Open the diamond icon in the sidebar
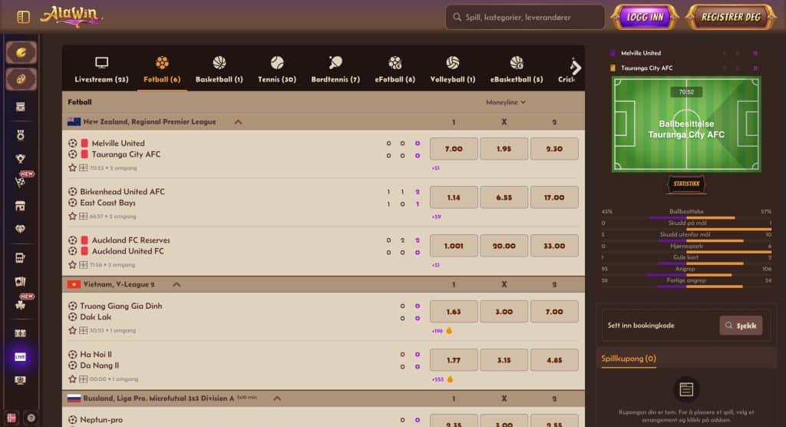 coord(21,229)
